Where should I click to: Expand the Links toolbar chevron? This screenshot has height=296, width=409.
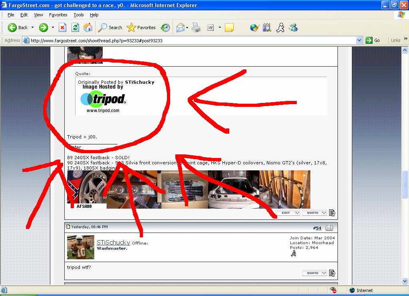[x=406, y=39]
